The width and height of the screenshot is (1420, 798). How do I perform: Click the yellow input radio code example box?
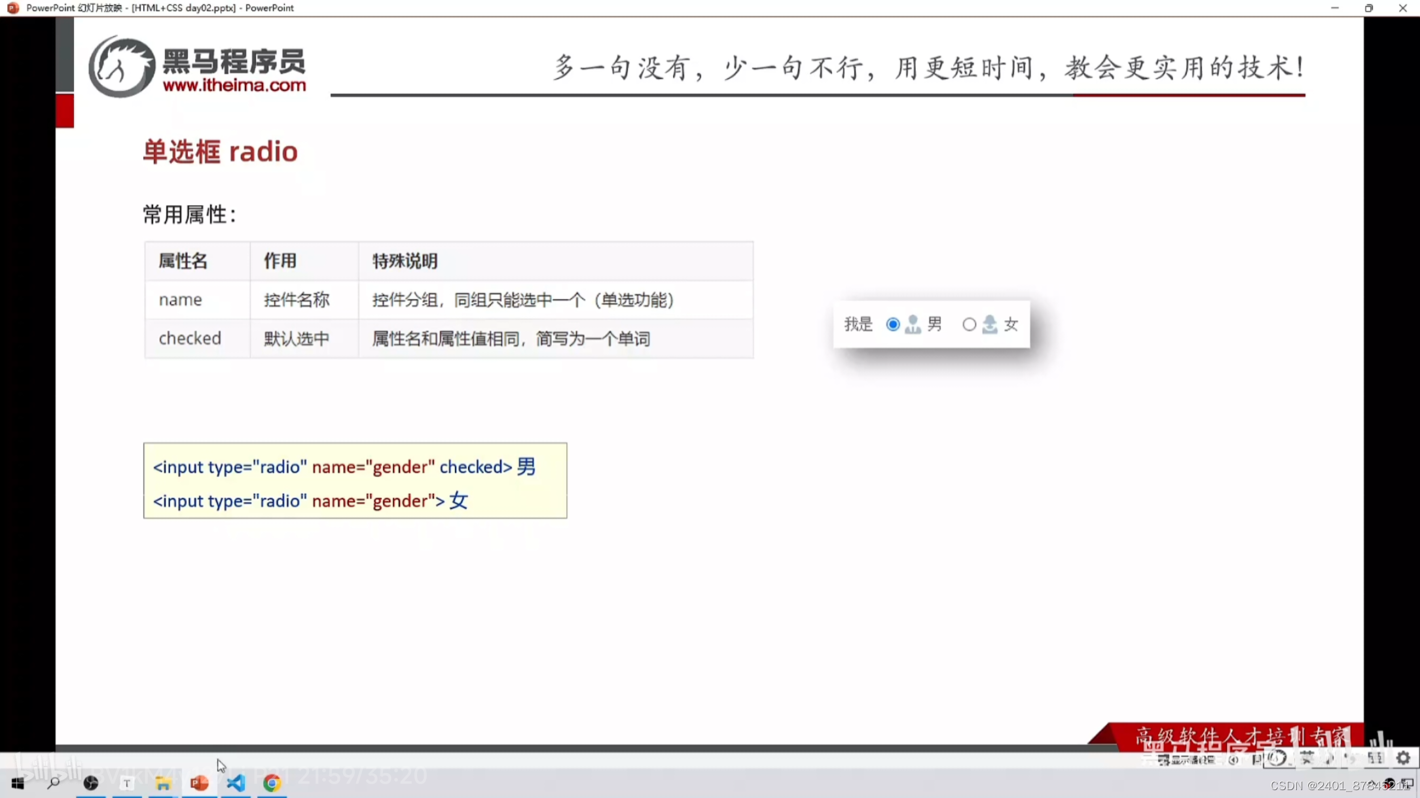click(355, 481)
